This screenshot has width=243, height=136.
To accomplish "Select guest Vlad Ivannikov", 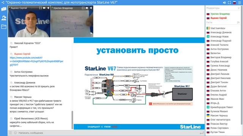I will [x=218, y=28].
